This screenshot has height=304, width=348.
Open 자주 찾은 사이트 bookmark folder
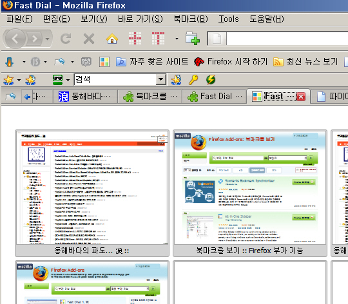pos(152,62)
